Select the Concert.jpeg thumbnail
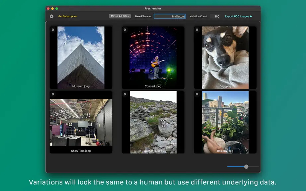The image size is (306, 191). pos(153,58)
